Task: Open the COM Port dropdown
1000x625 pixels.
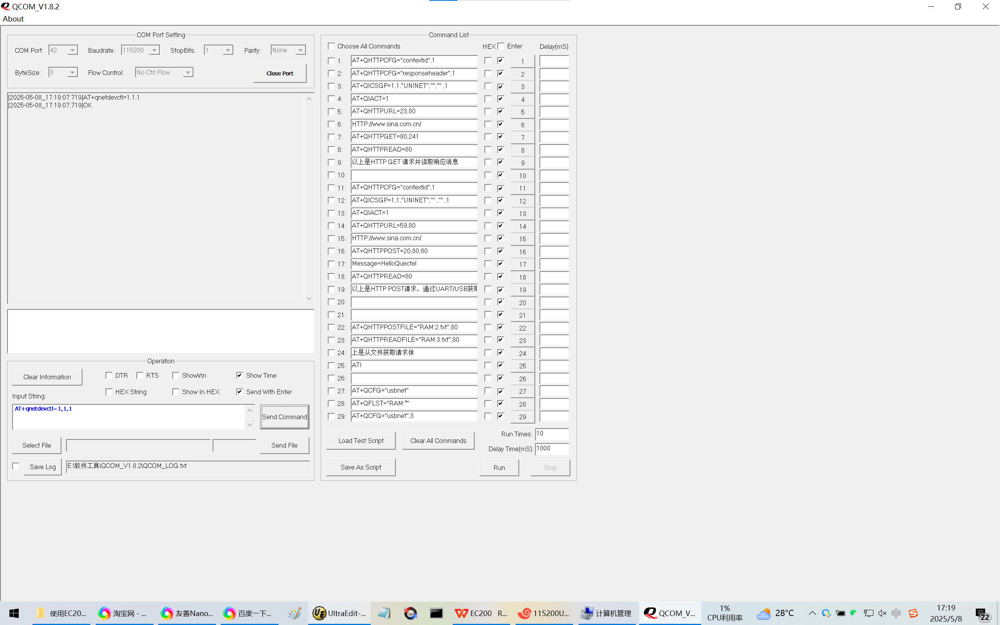Action: coord(72,50)
